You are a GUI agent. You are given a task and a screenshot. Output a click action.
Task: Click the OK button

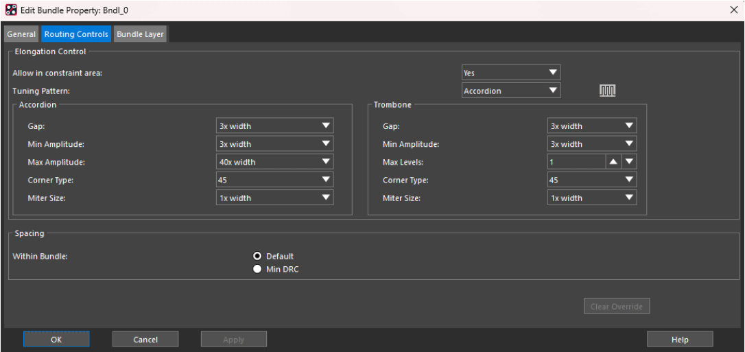pos(56,339)
